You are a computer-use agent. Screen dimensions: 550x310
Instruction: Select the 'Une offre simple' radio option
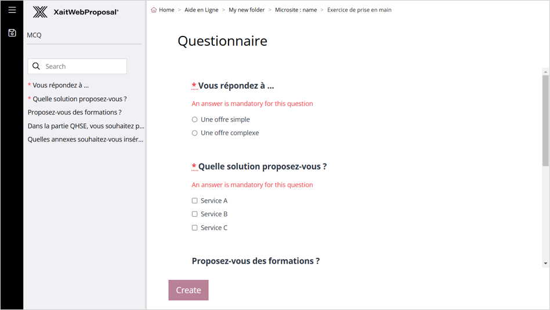tap(195, 119)
